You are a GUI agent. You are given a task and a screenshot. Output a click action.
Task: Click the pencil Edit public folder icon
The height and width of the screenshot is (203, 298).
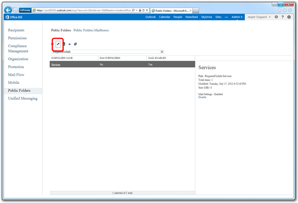coord(58,44)
